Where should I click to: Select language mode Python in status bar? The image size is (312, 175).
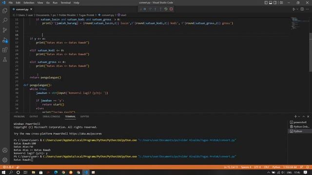276,167
